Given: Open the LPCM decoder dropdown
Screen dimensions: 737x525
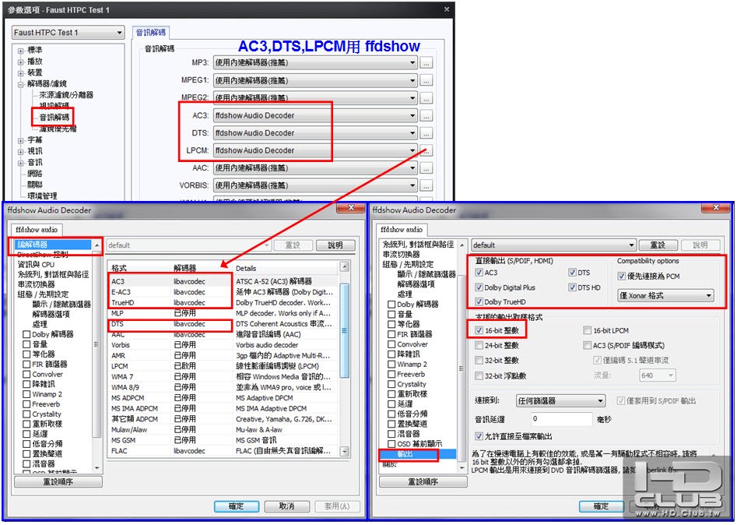Looking at the screenshot, I should (x=315, y=150).
